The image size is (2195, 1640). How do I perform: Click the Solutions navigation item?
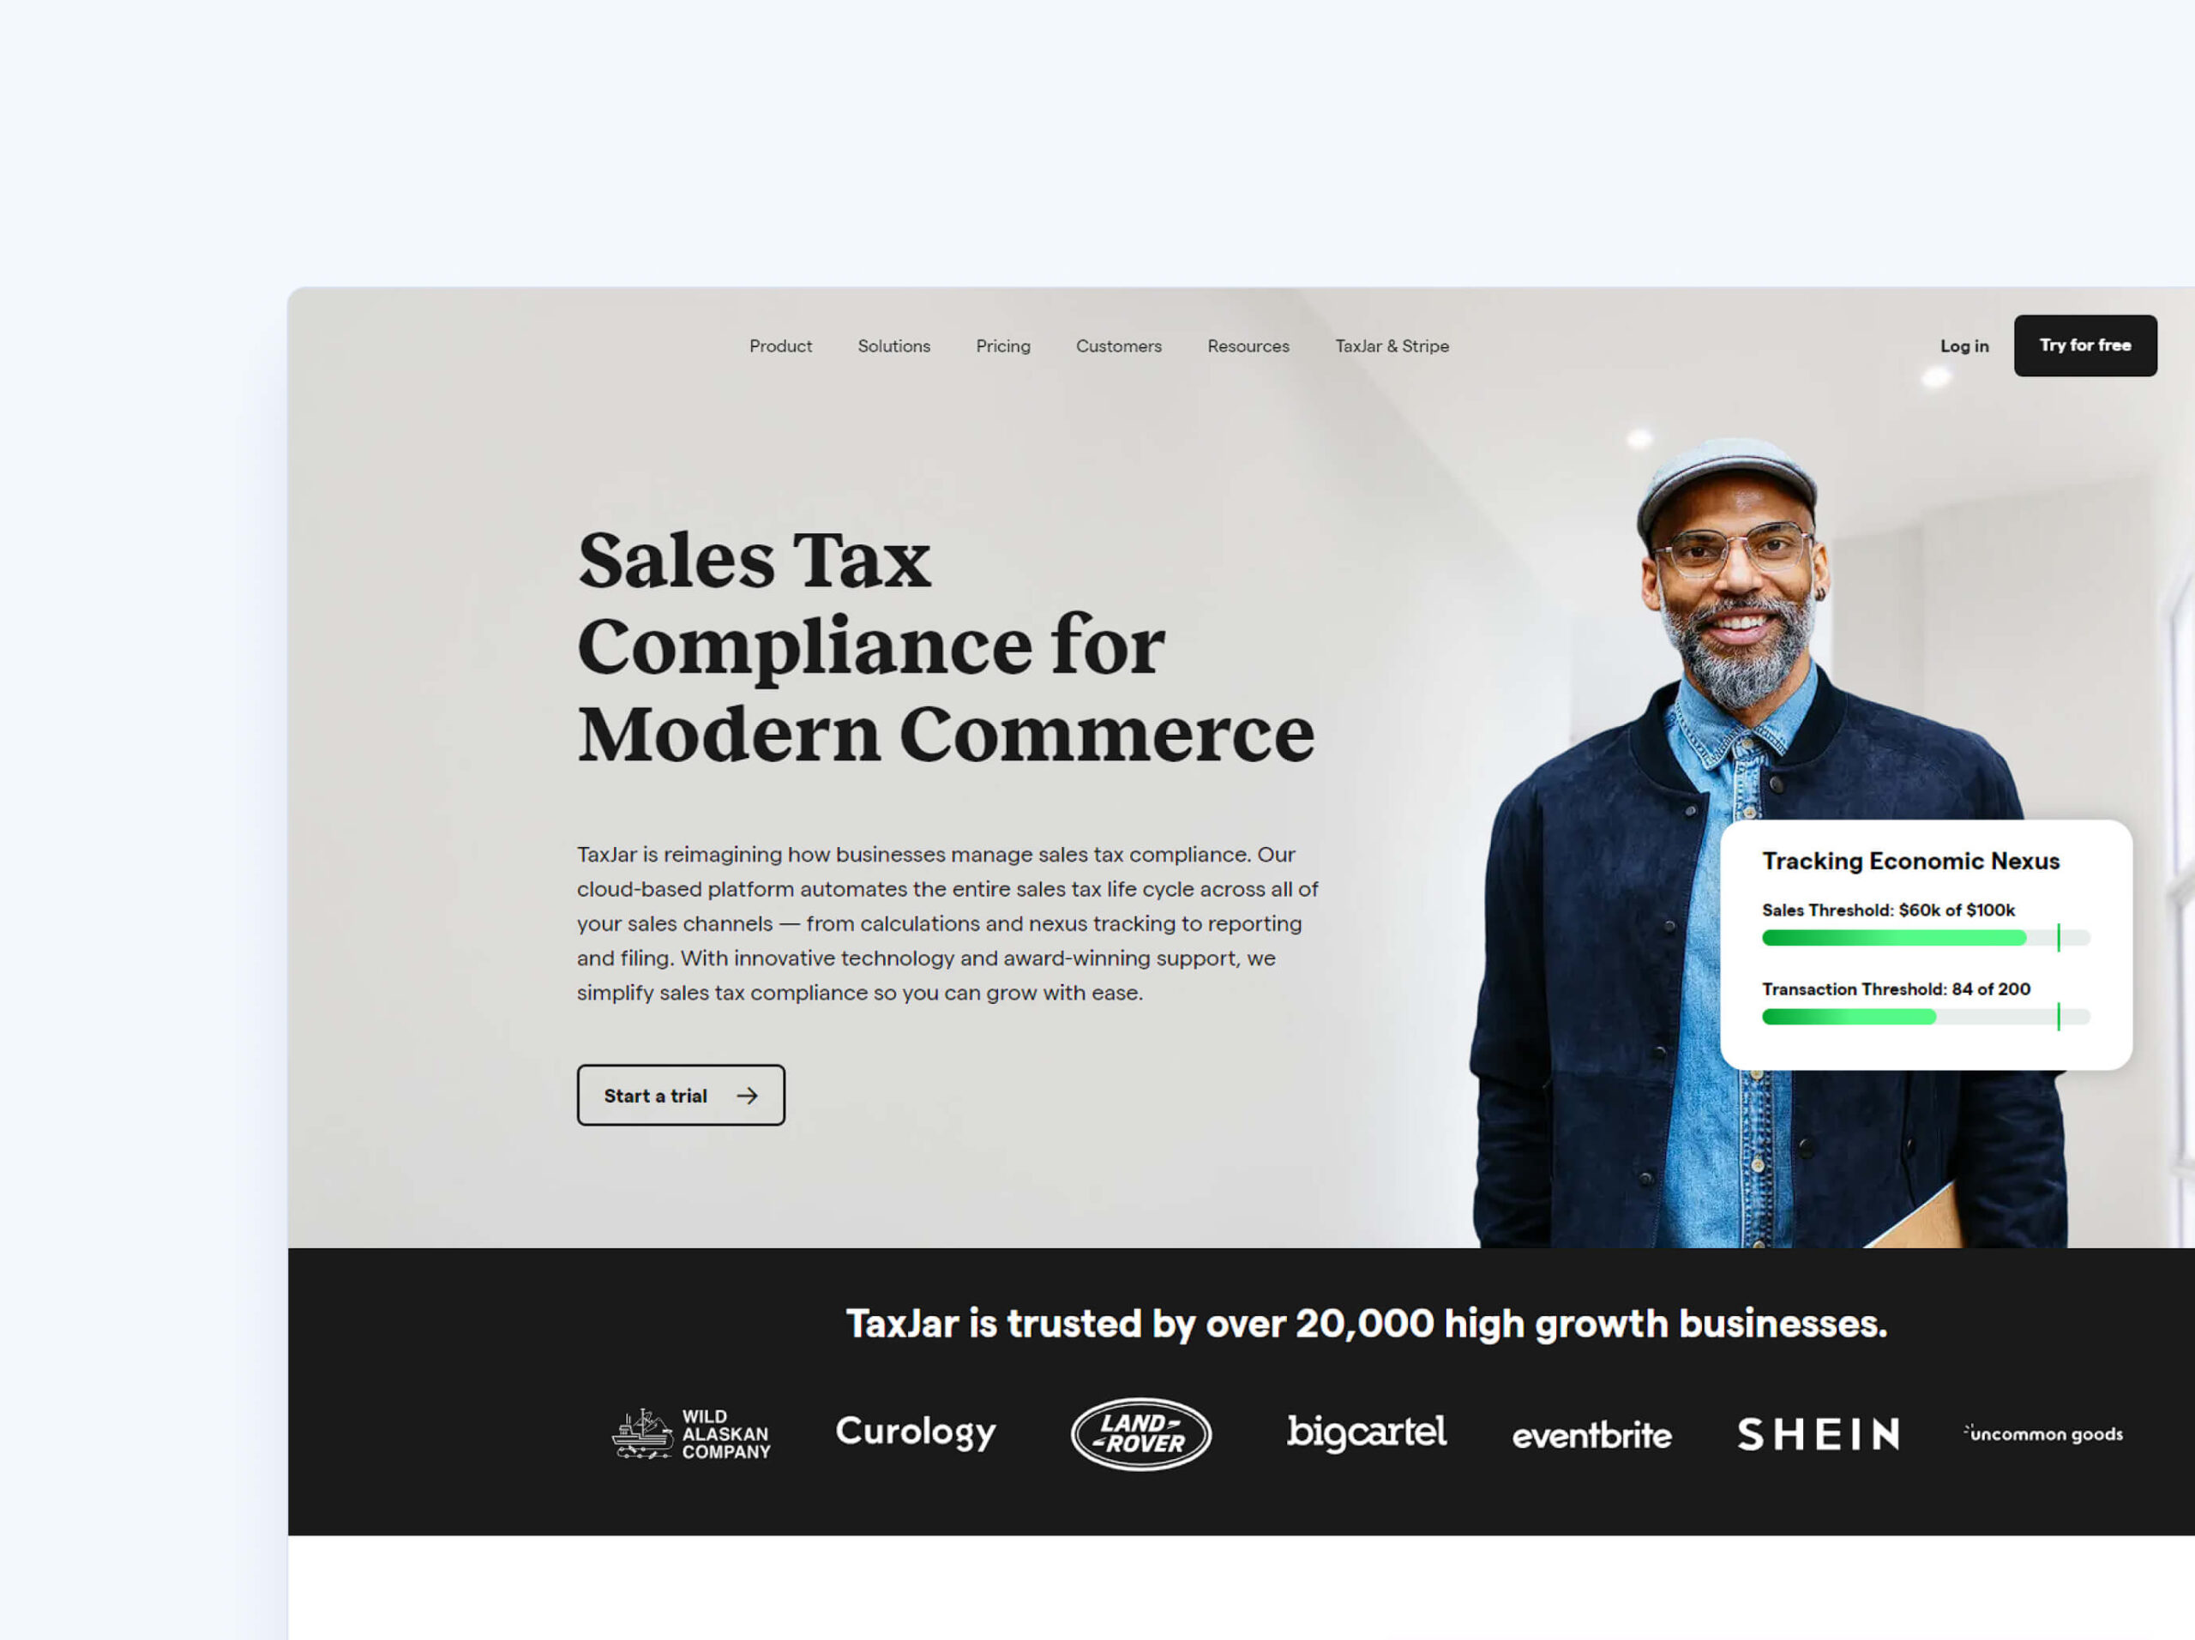tap(894, 345)
